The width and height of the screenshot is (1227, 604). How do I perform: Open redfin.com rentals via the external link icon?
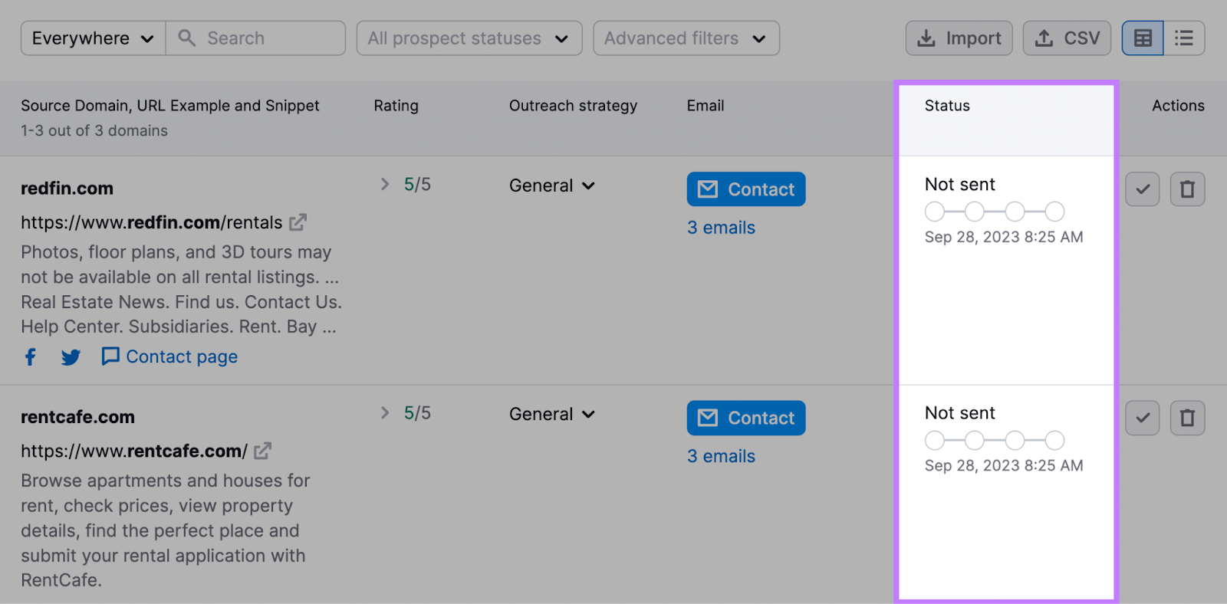[x=298, y=222]
